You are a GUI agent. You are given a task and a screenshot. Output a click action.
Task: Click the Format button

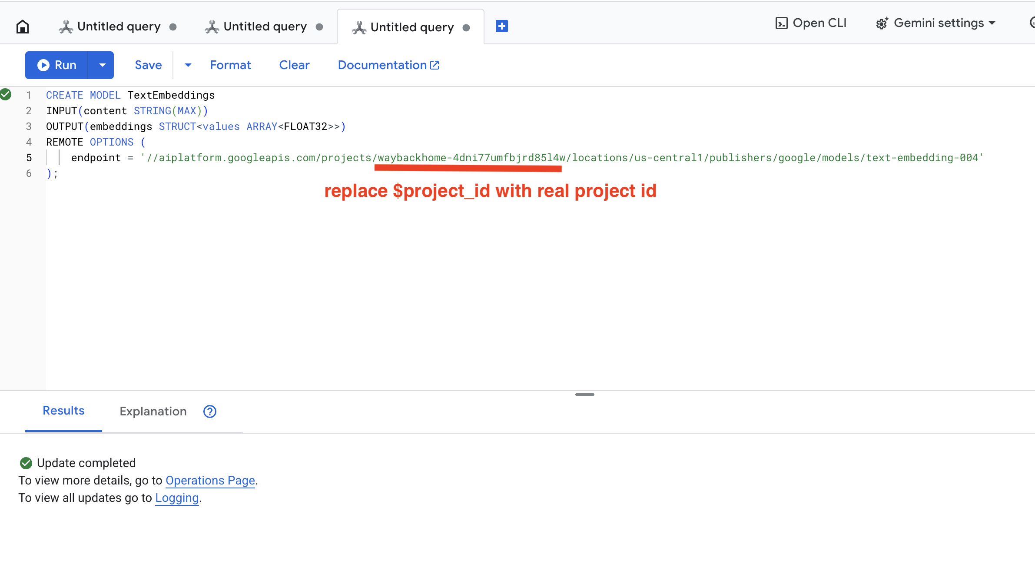click(230, 65)
